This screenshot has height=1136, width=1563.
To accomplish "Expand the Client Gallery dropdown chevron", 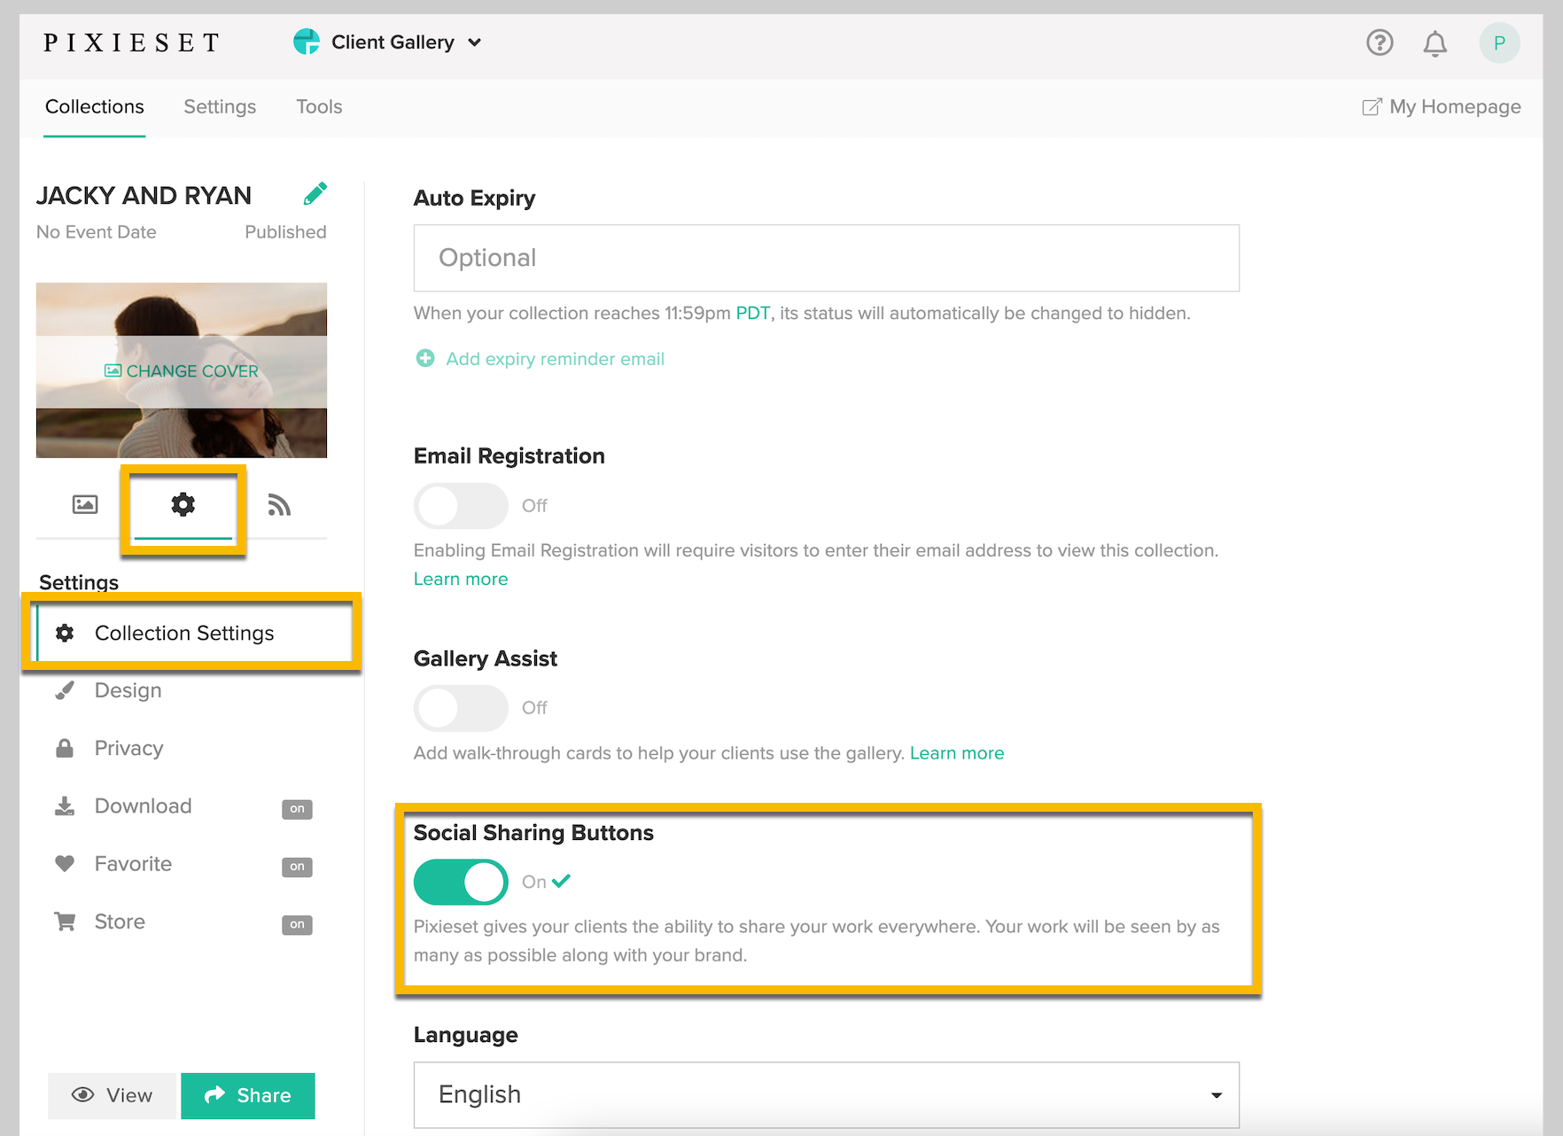I will [x=475, y=43].
